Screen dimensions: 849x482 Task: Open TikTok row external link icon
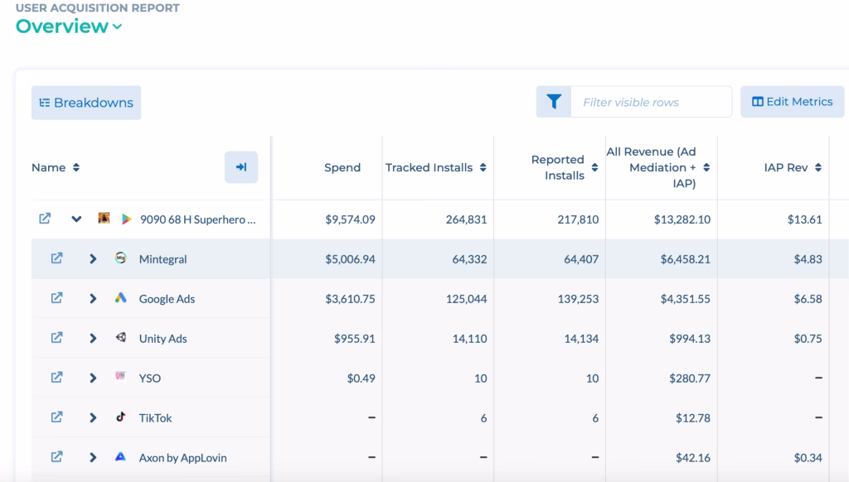tap(56, 417)
